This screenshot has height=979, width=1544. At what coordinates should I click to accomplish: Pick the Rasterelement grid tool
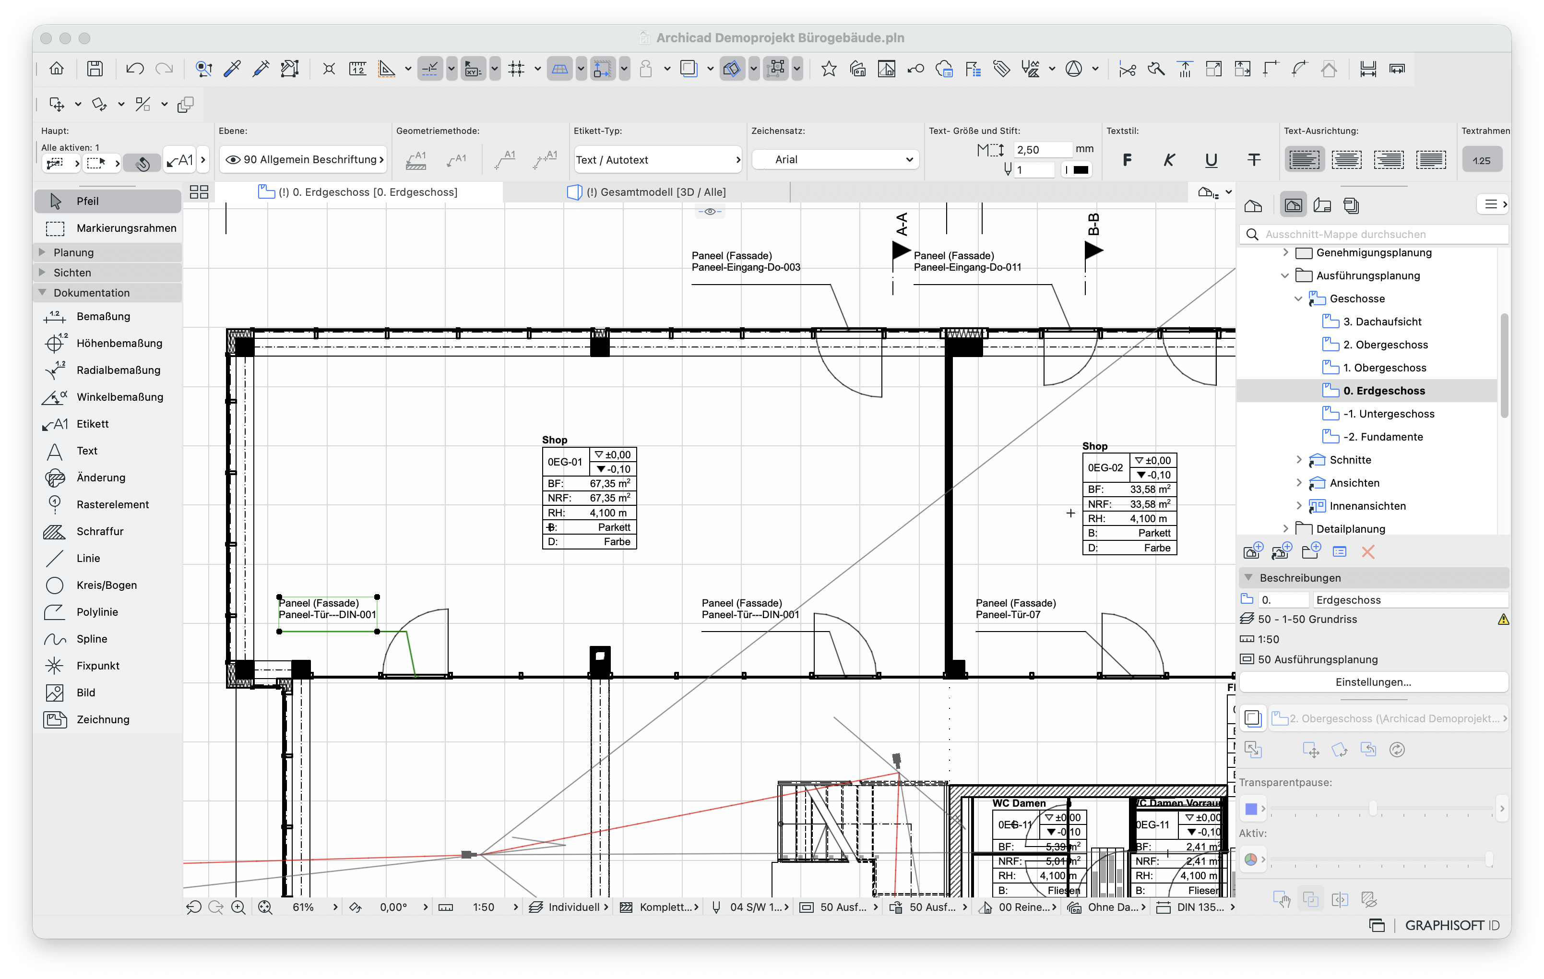pyautogui.click(x=108, y=505)
